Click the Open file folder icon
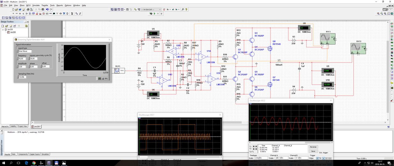The height and width of the screenshot is (166, 394). 17,10
